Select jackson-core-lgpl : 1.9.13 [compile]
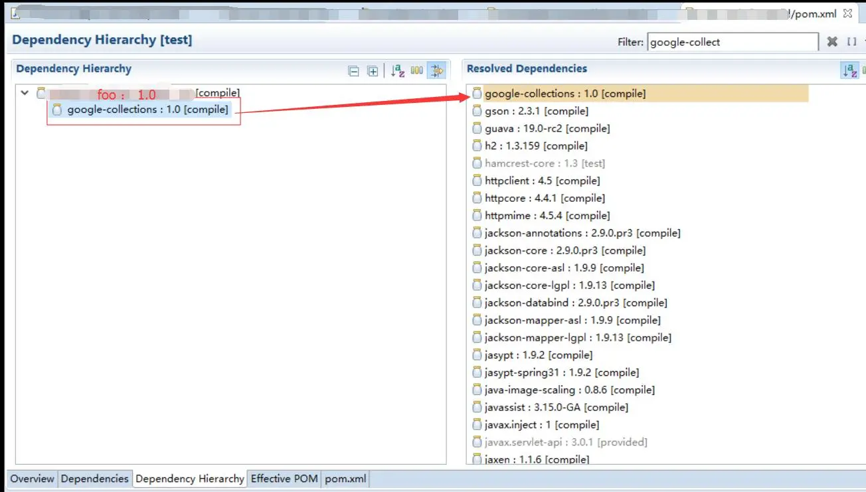Viewport: 866px width, 492px height. pyautogui.click(x=570, y=286)
